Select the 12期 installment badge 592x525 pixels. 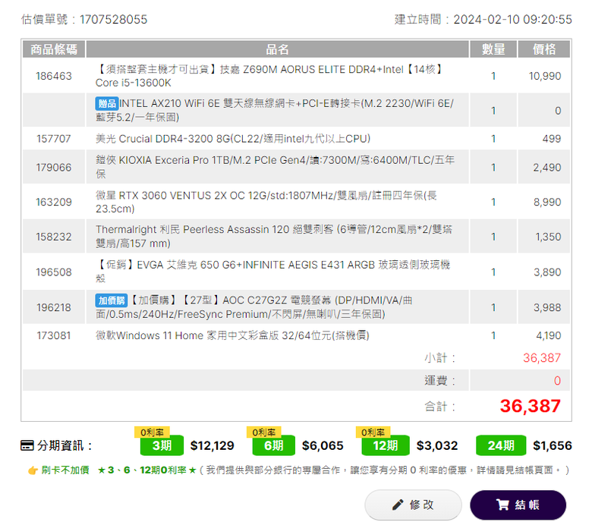(x=385, y=445)
